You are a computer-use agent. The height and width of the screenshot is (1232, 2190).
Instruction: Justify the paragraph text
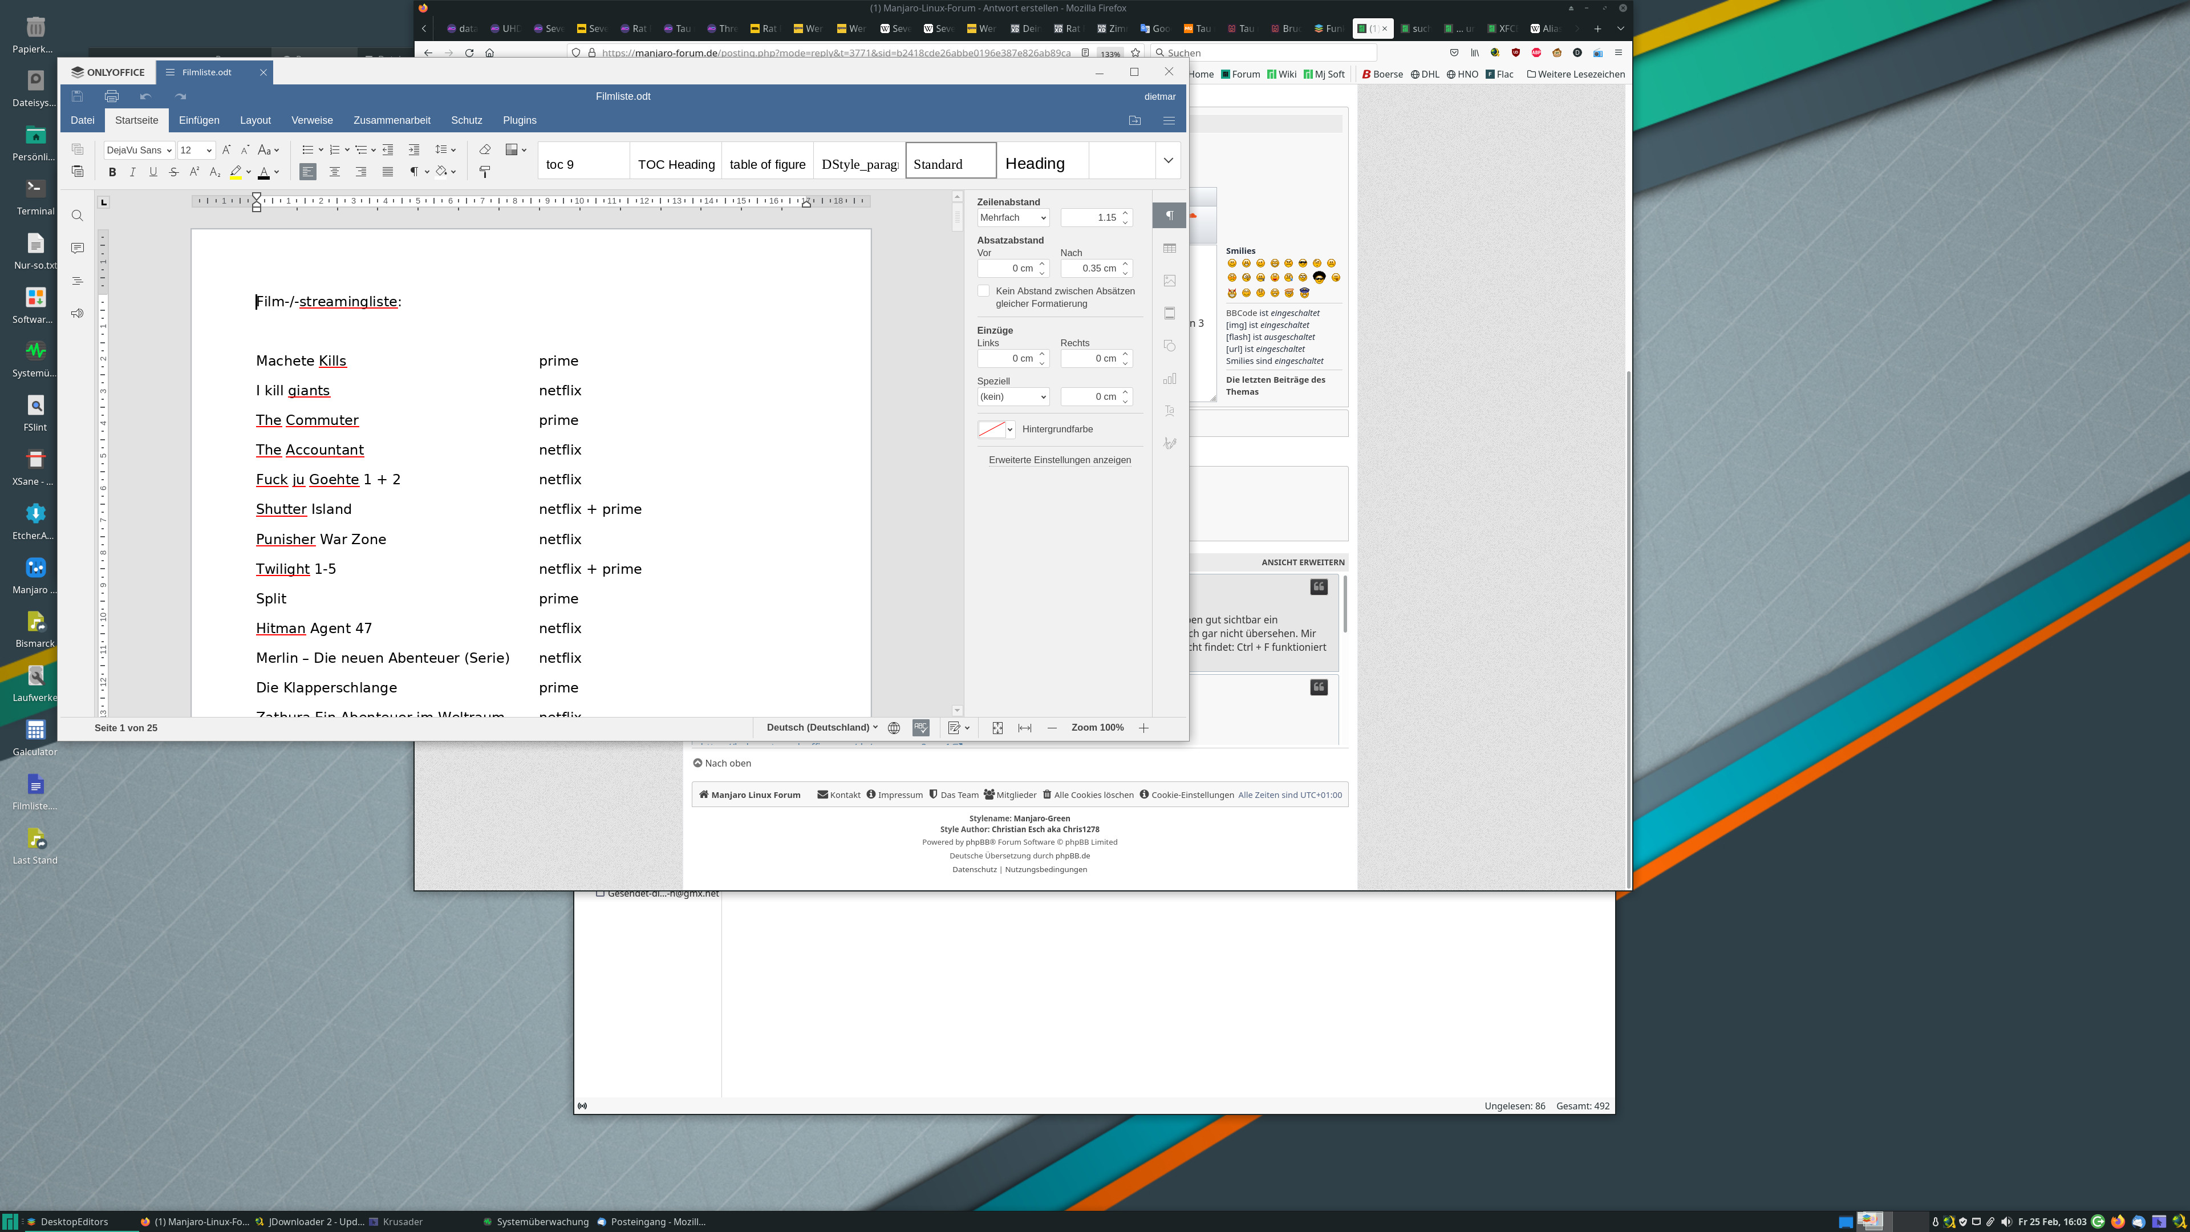(x=388, y=172)
